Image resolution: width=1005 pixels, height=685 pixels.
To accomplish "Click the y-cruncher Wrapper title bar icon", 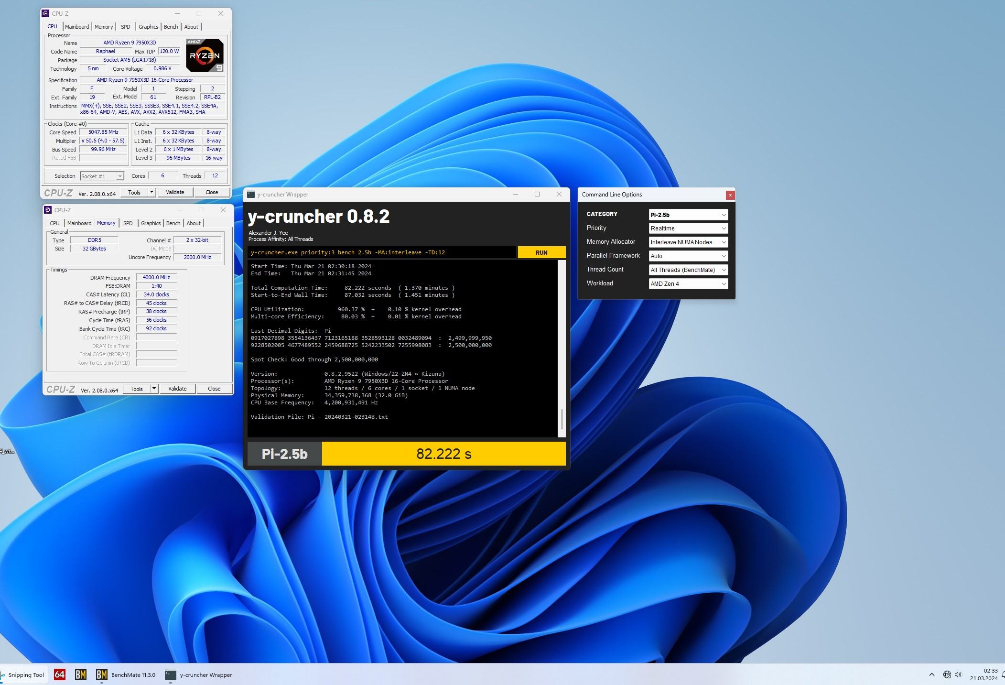I will click(251, 195).
